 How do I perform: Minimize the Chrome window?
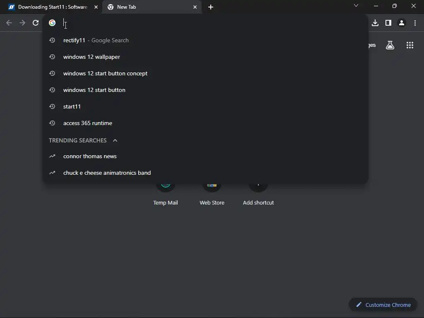(x=376, y=6)
